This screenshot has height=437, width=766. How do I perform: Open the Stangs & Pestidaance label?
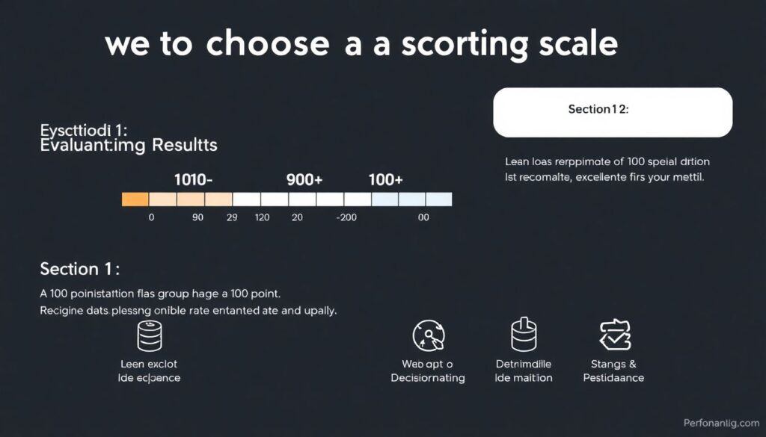613,371
